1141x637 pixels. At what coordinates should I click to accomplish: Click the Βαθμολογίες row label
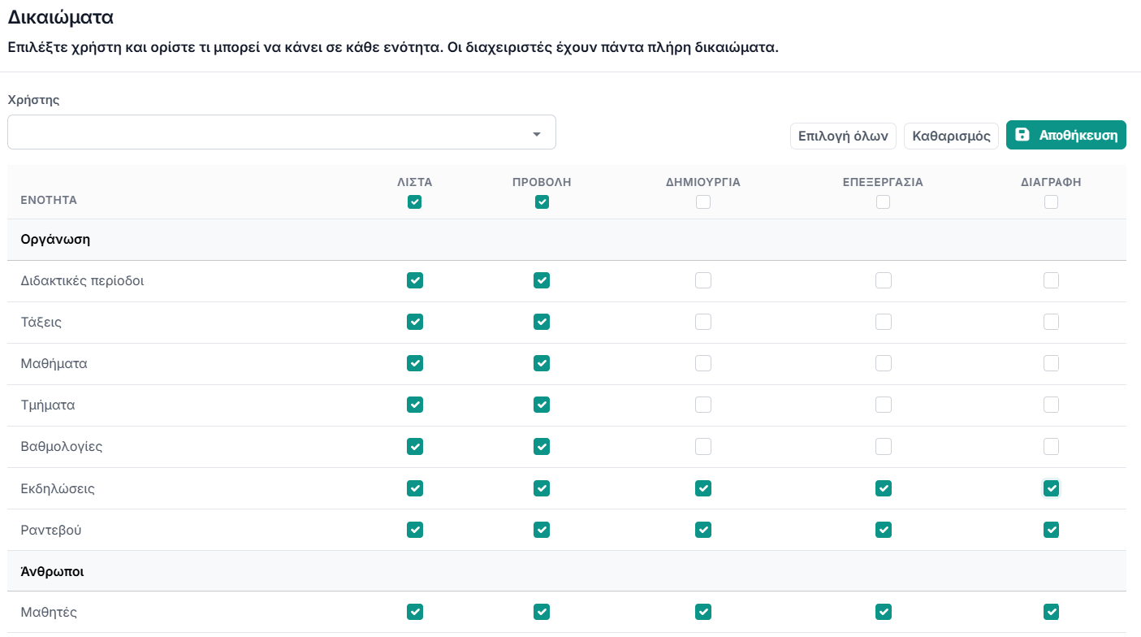[62, 447]
